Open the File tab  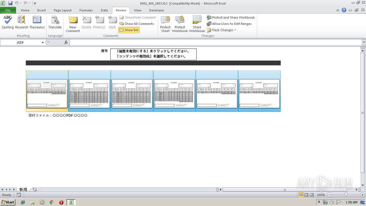(x=8, y=10)
